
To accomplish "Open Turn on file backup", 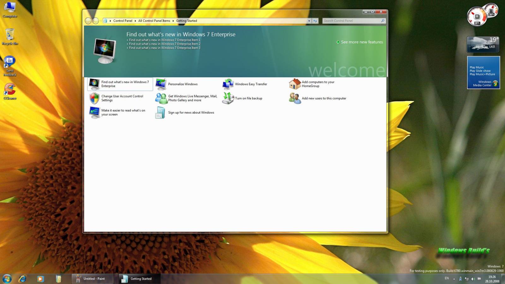I will 242,98.
